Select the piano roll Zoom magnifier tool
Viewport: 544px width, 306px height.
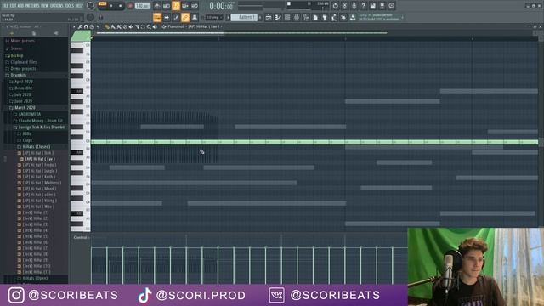click(149, 26)
